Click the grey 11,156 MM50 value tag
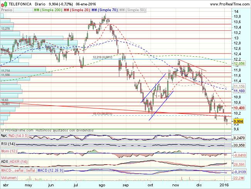The width and height of the screenshot is (251, 189). 239,86
